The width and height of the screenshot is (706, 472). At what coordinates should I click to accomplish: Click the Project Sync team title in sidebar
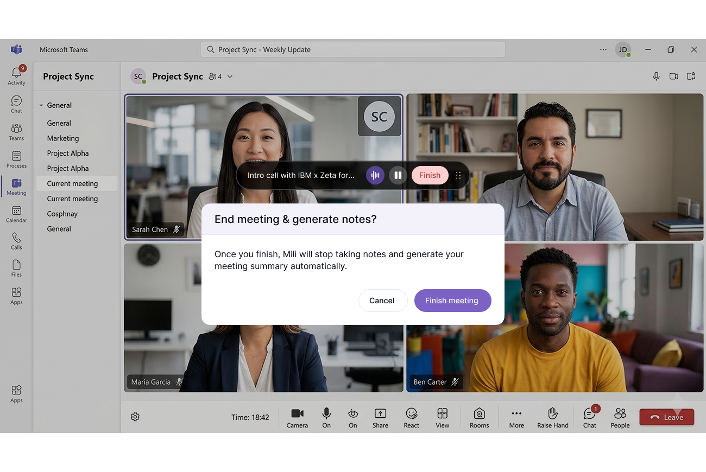(x=68, y=76)
